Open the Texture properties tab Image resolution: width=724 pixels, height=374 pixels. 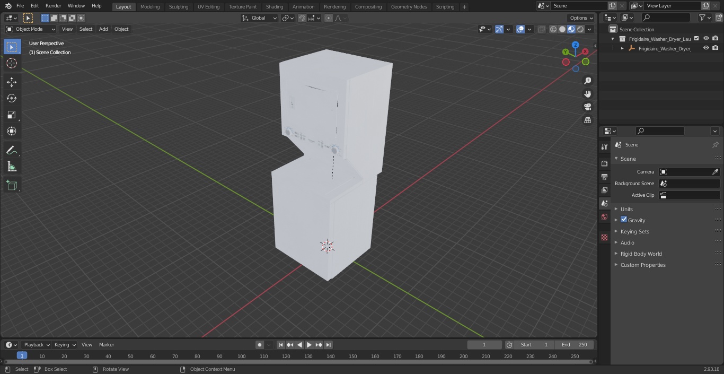[x=604, y=237]
